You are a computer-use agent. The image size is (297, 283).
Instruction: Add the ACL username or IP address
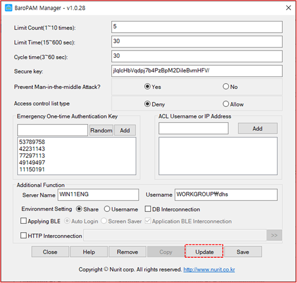click(x=257, y=128)
